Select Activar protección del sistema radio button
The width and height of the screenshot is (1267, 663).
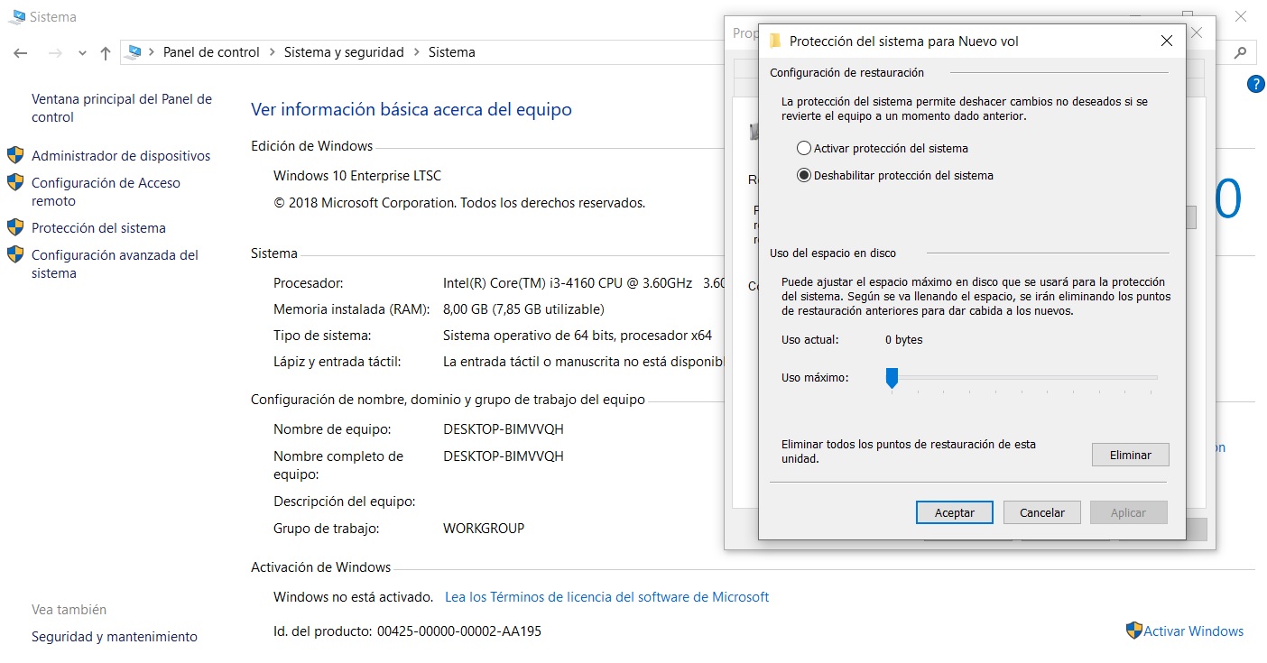[x=804, y=149]
